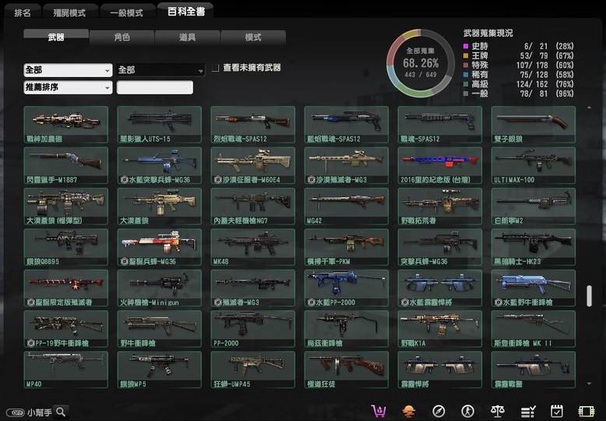The width and height of the screenshot is (606, 421).
Task: Select the 狂蟒-UMP45 weapon card
Action: point(252,370)
